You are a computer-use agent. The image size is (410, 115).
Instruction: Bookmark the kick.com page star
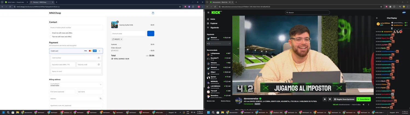click(381, 7)
